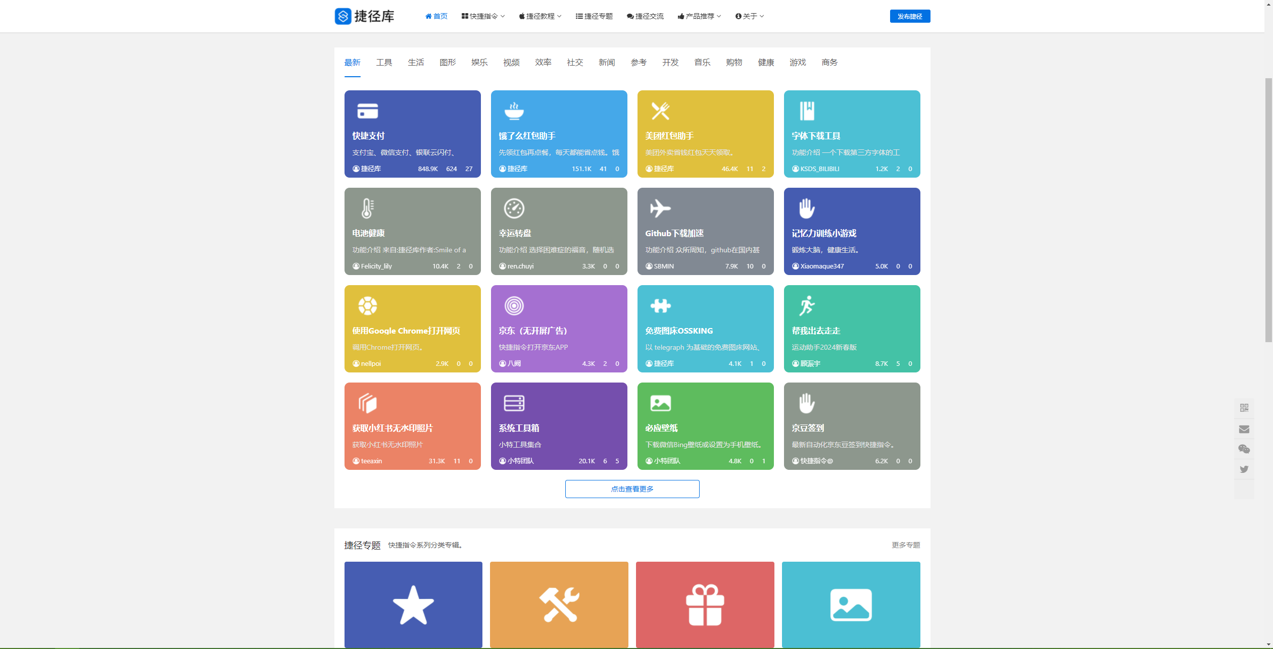
Task: Switch to the 视频 category tab
Action: [511, 63]
